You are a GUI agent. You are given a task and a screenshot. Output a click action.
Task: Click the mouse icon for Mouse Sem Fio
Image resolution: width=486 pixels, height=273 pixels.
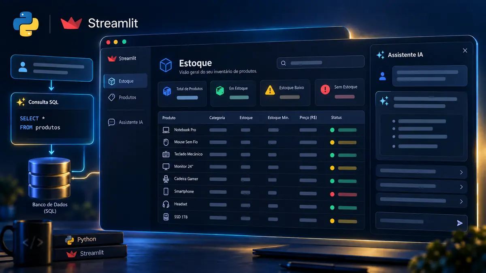point(166,142)
